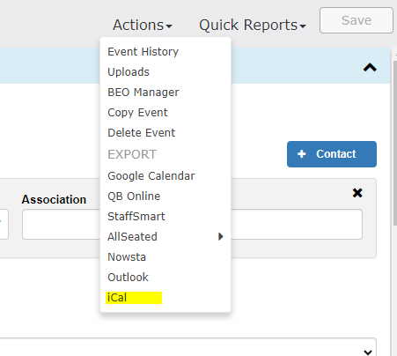Remove the contact card with the X icon

tap(357, 193)
